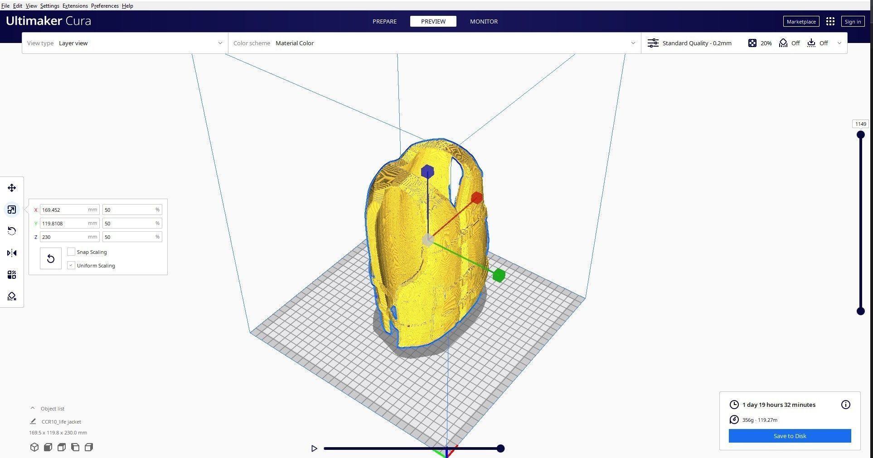Switch to front view camera icon

[48, 447]
